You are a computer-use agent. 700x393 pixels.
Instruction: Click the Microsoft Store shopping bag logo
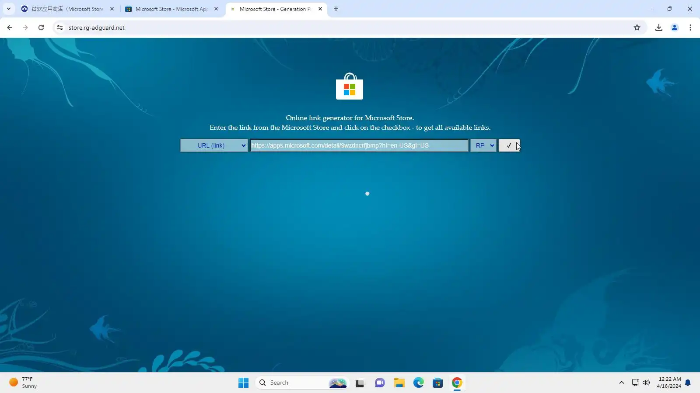point(350,86)
